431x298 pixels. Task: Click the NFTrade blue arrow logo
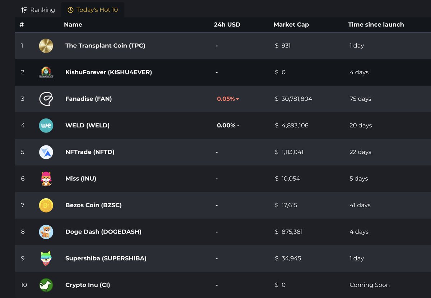pos(46,152)
